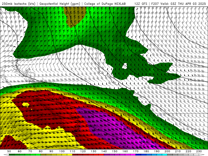Click the "180" value on the color scale
Image resolution: width=208 pixels, height=156 pixels.
pos(146,151)
